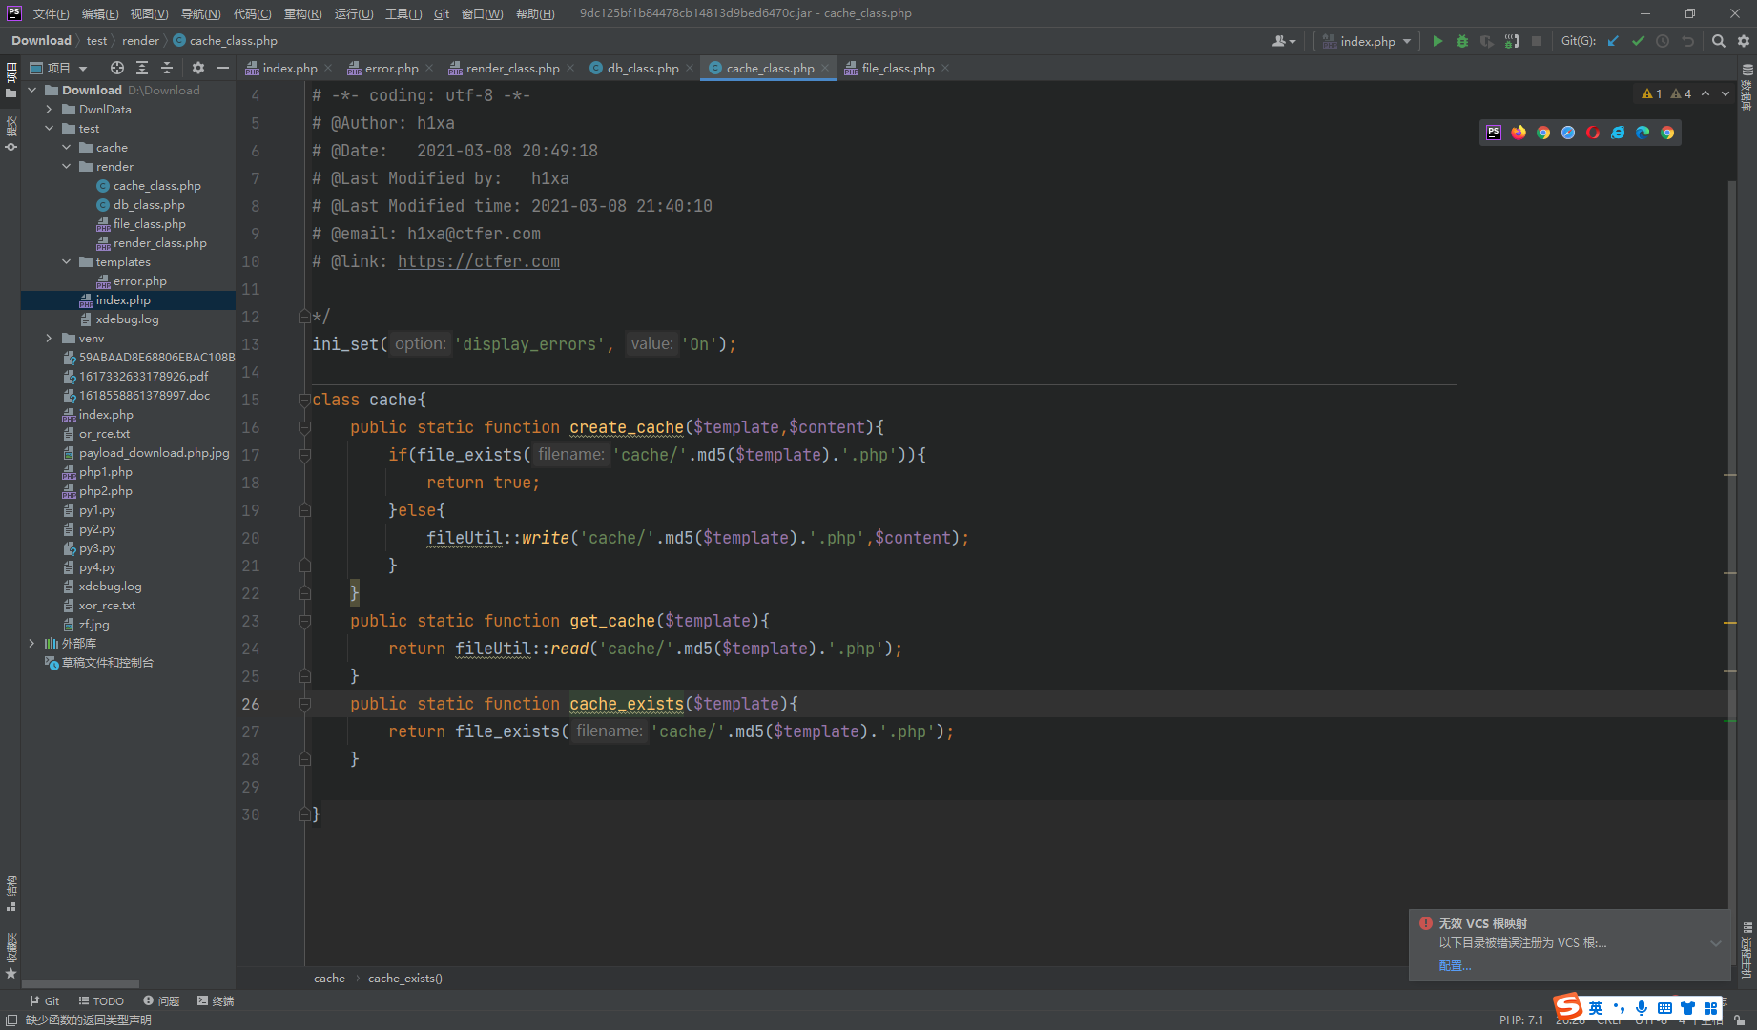This screenshot has width=1757, height=1030.
Task: Open the 项目 view selector dropdown
Action: coord(59,68)
